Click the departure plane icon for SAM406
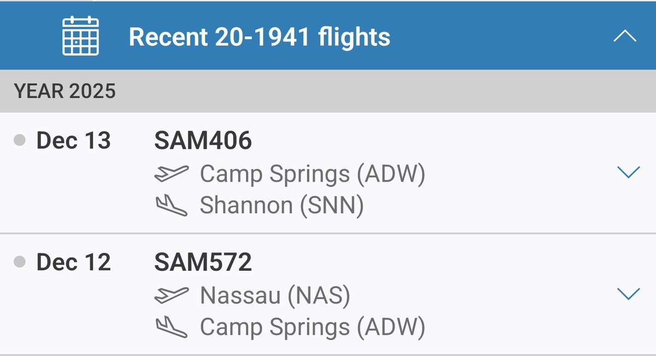The image size is (656, 356). tap(171, 174)
